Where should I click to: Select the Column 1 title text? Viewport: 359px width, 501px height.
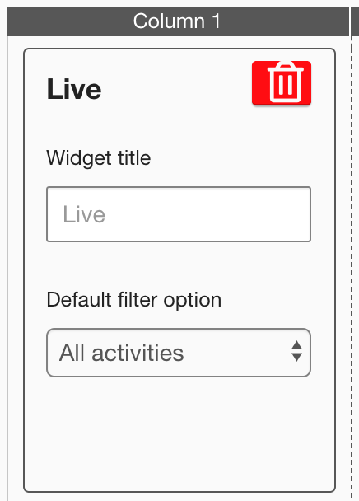(177, 21)
